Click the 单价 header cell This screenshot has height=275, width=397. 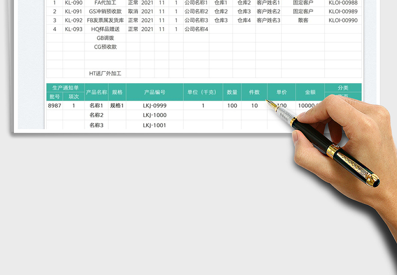coord(281,92)
